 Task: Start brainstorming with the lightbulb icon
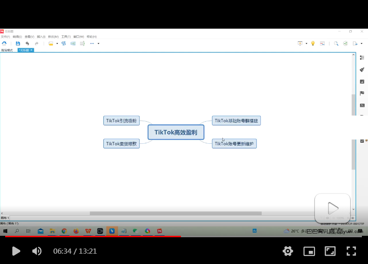pos(313,43)
